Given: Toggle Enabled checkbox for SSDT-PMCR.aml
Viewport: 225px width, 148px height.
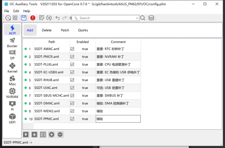Looking at the screenshot, I should [72, 57].
